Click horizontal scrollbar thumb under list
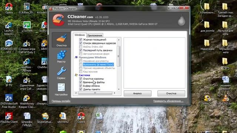The height and width of the screenshot is (133, 237). [x=95, y=93]
